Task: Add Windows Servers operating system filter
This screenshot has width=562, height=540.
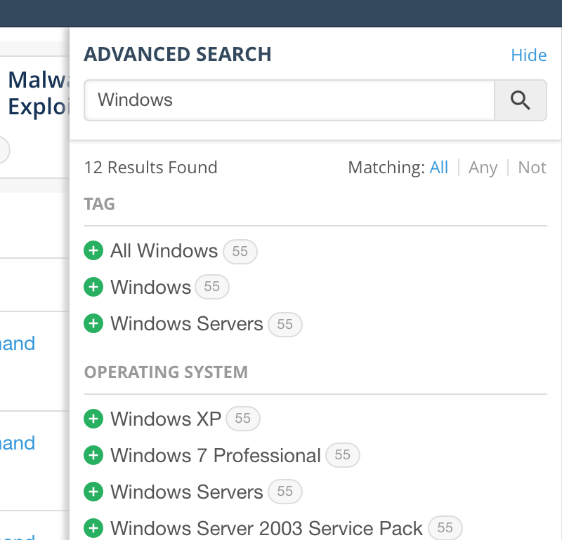Action: pos(93,492)
